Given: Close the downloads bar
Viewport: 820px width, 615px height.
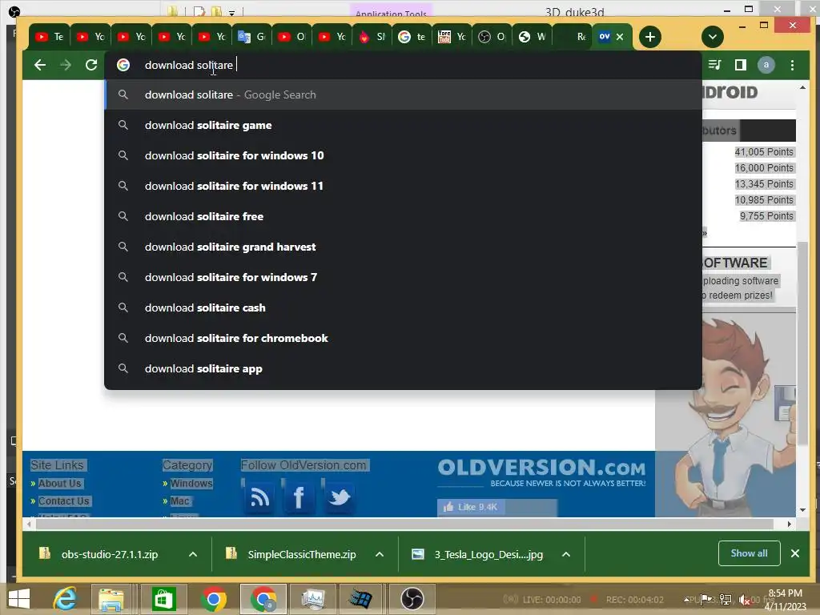Looking at the screenshot, I should (x=795, y=553).
